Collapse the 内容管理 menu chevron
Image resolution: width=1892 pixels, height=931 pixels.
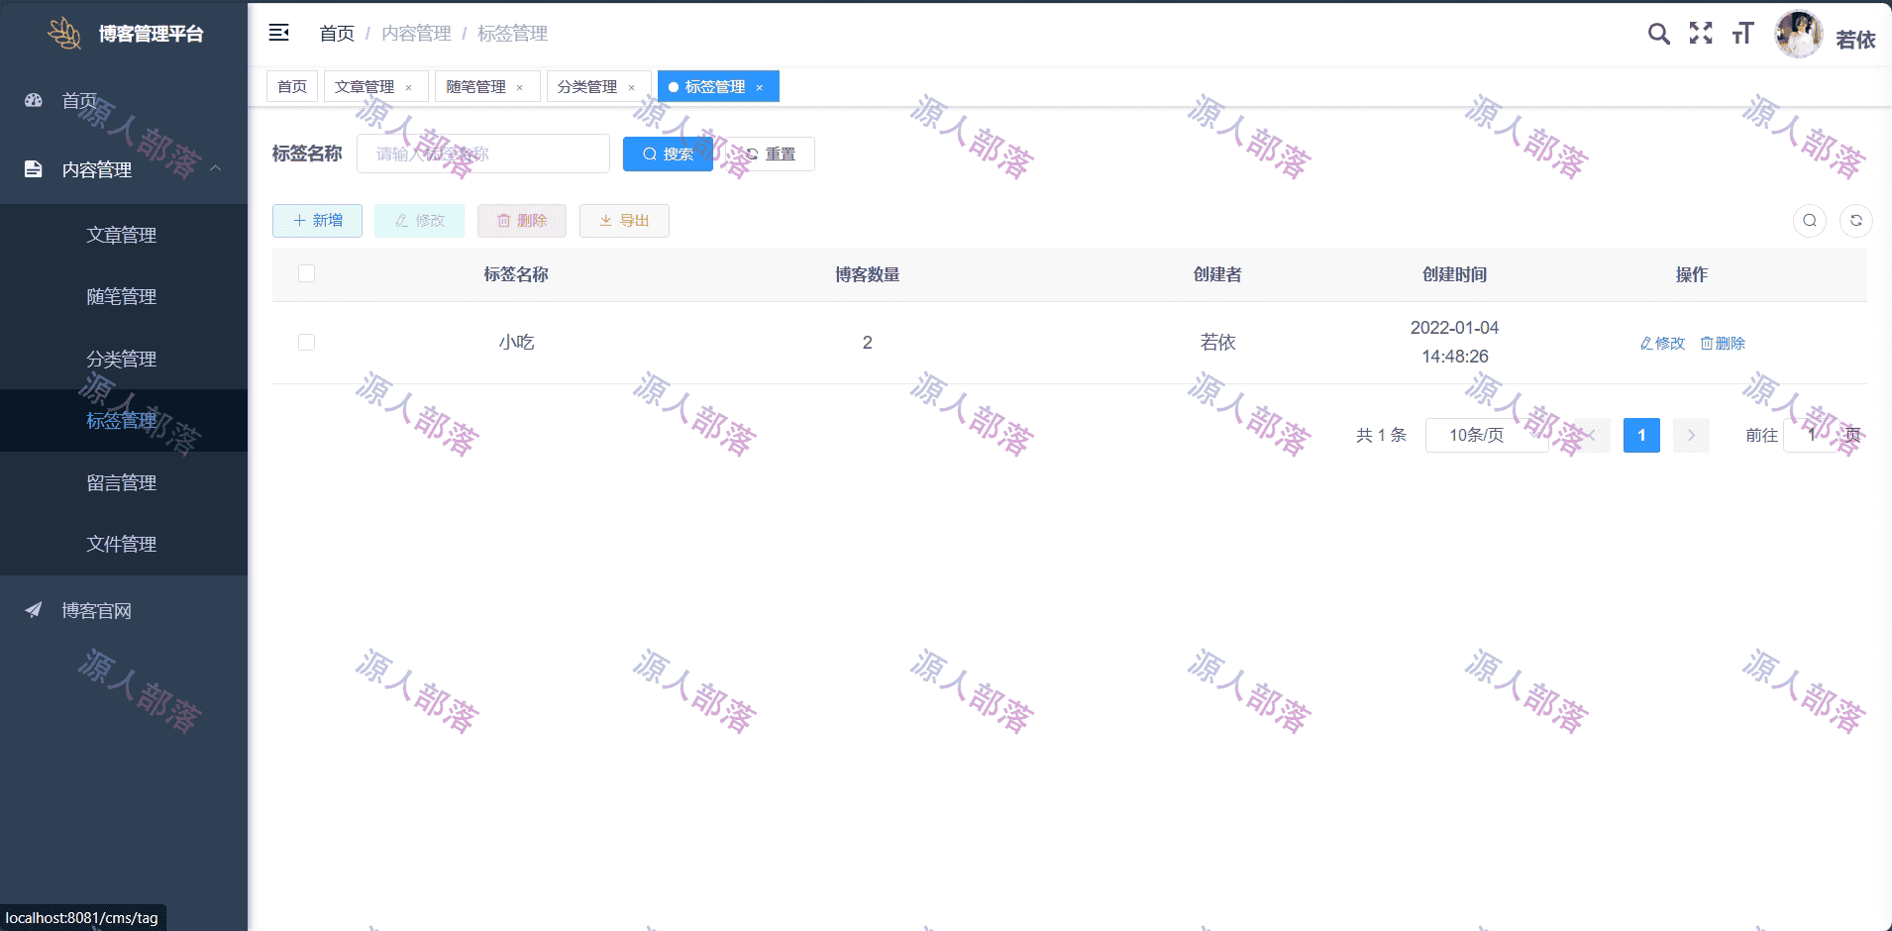(x=215, y=168)
